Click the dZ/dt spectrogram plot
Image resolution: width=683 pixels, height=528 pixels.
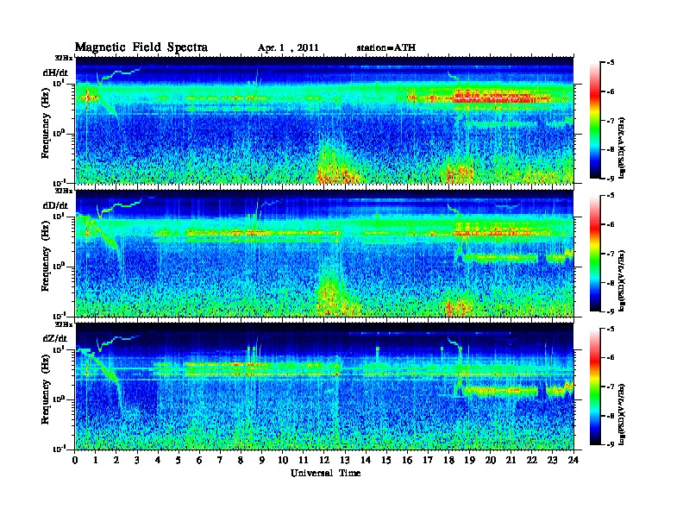tap(324, 387)
